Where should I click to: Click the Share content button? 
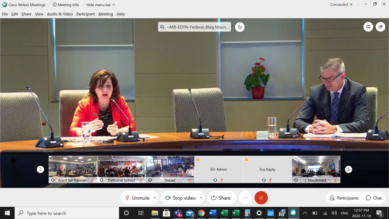[221, 198]
